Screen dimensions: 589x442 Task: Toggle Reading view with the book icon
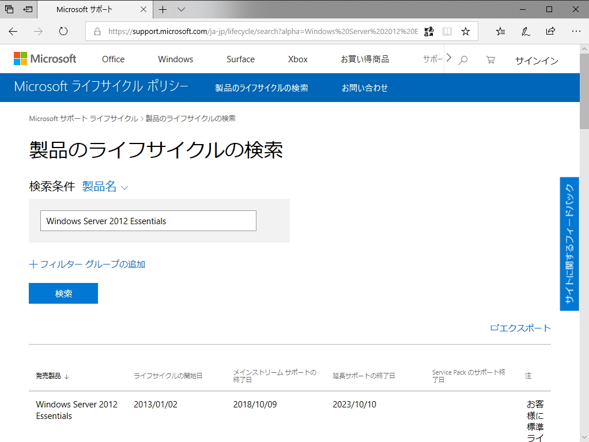coord(447,31)
